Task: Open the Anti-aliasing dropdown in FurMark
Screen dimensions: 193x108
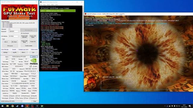Action: click(x=14, y=36)
